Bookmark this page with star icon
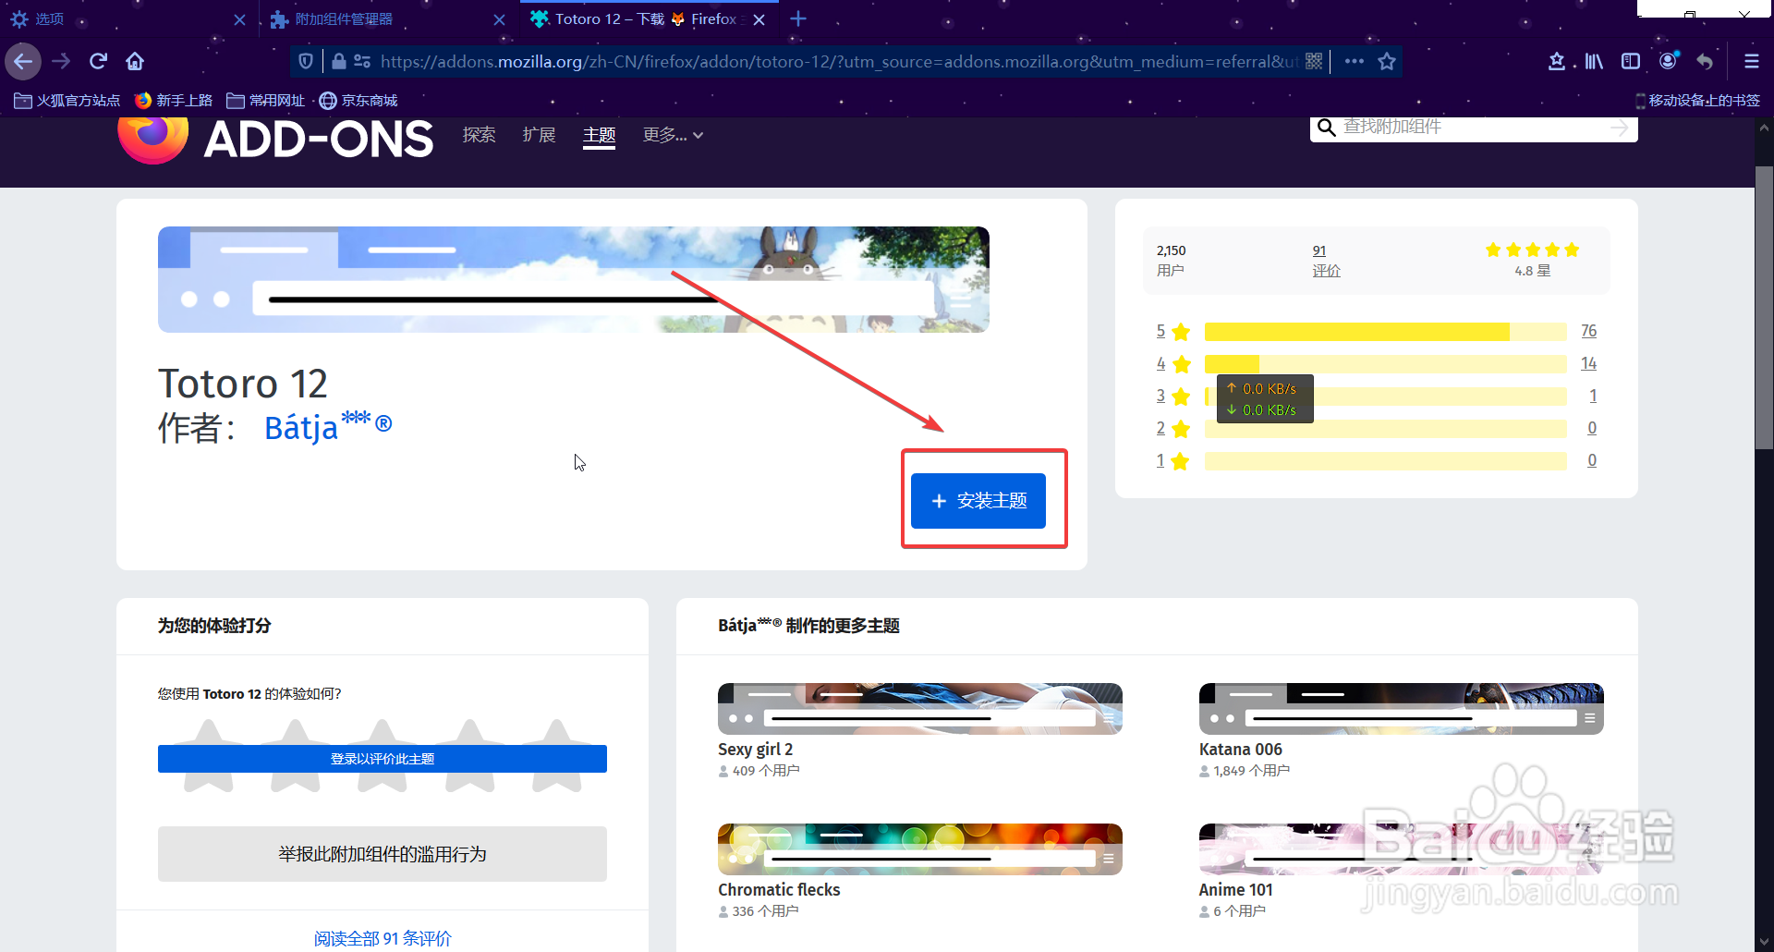1774x952 pixels. tap(1387, 62)
